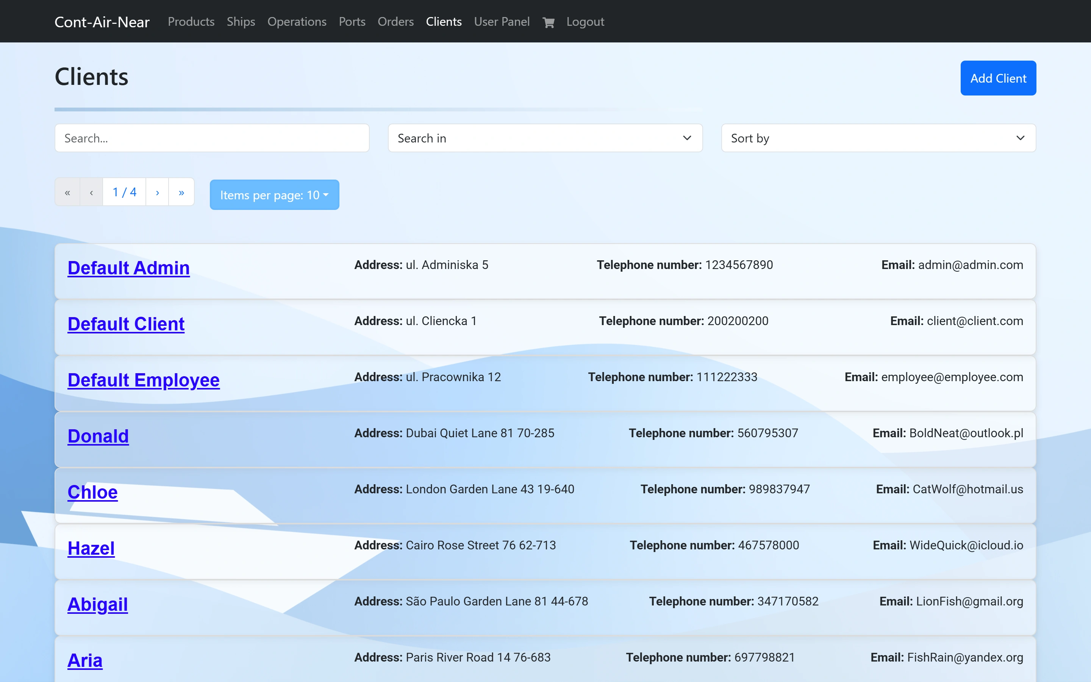Open Hazel client link

pos(91,549)
